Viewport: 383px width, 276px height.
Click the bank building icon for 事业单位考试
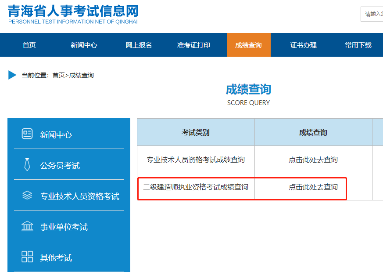pos(27,226)
